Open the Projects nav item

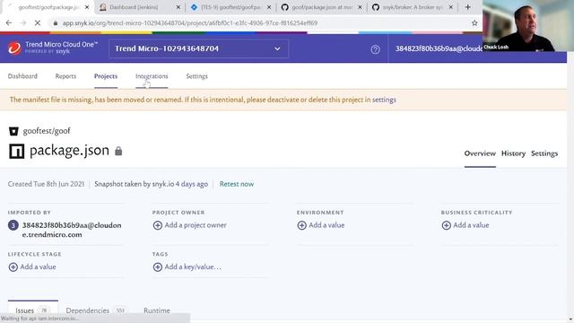(x=106, y=76)
